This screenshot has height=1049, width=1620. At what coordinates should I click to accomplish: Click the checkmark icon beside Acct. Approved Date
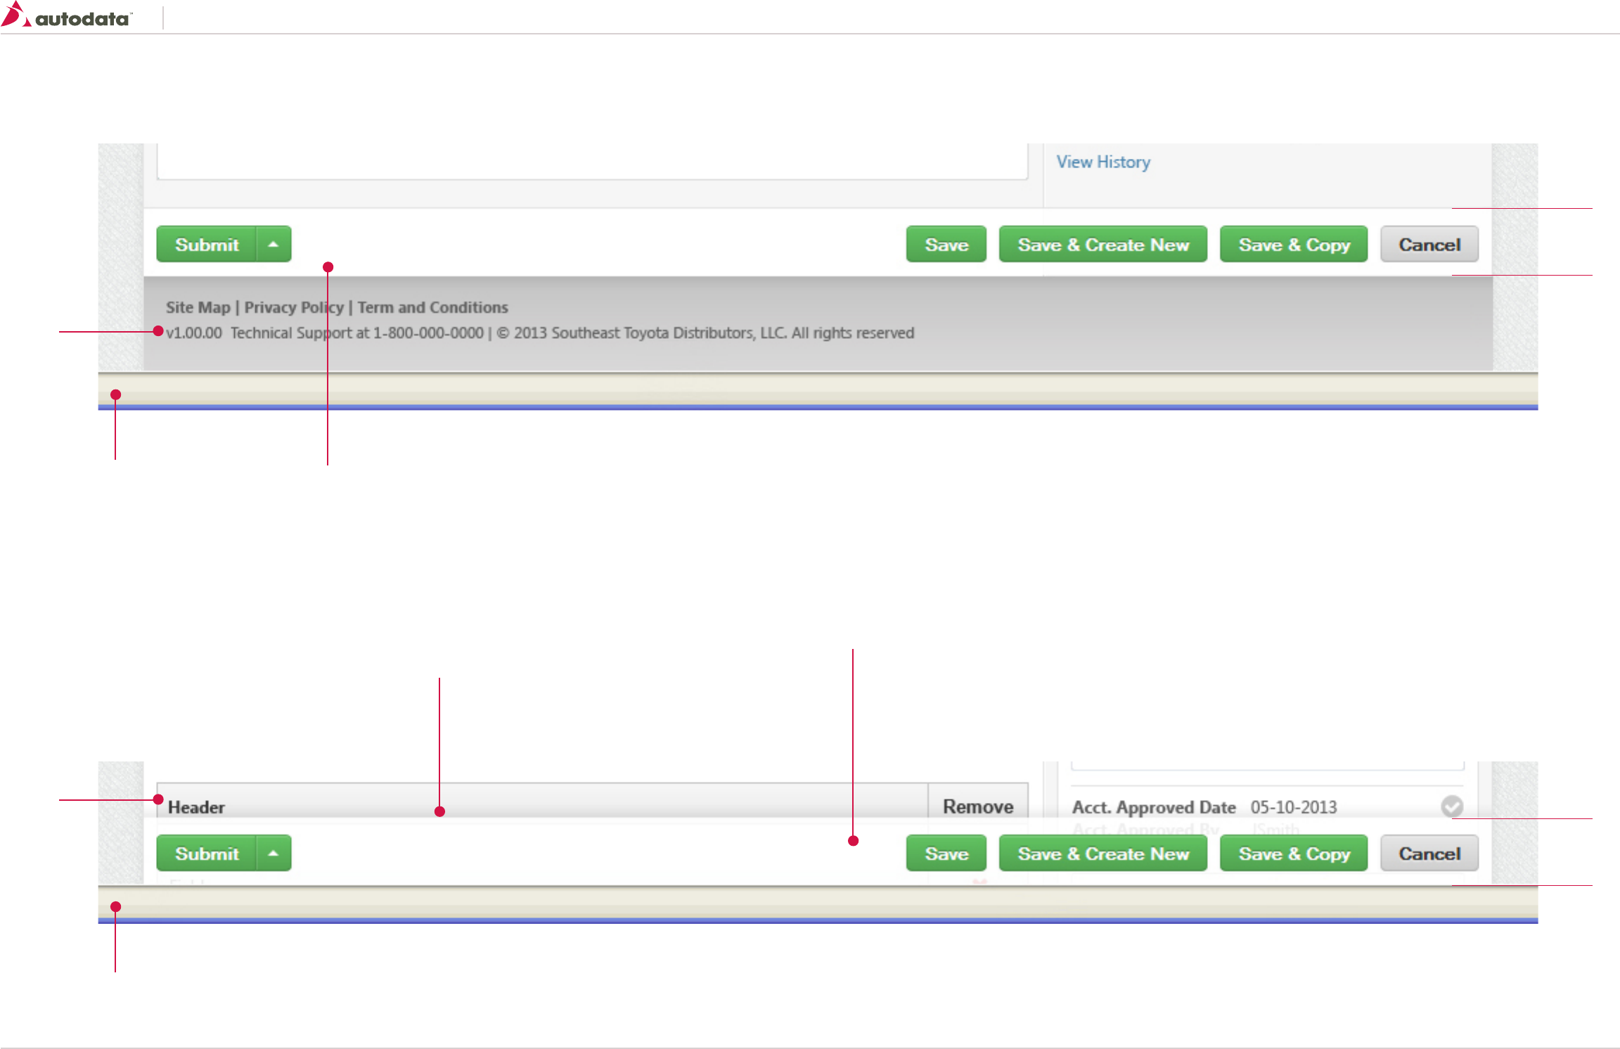pos(1451,806)
